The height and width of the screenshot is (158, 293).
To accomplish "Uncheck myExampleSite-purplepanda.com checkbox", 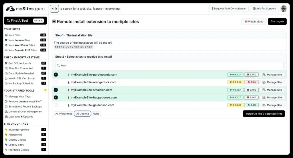I will click(x=56, y=74).
